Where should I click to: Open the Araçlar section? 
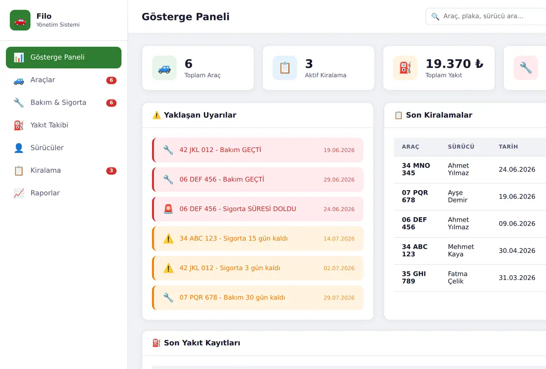click(64, 80)
